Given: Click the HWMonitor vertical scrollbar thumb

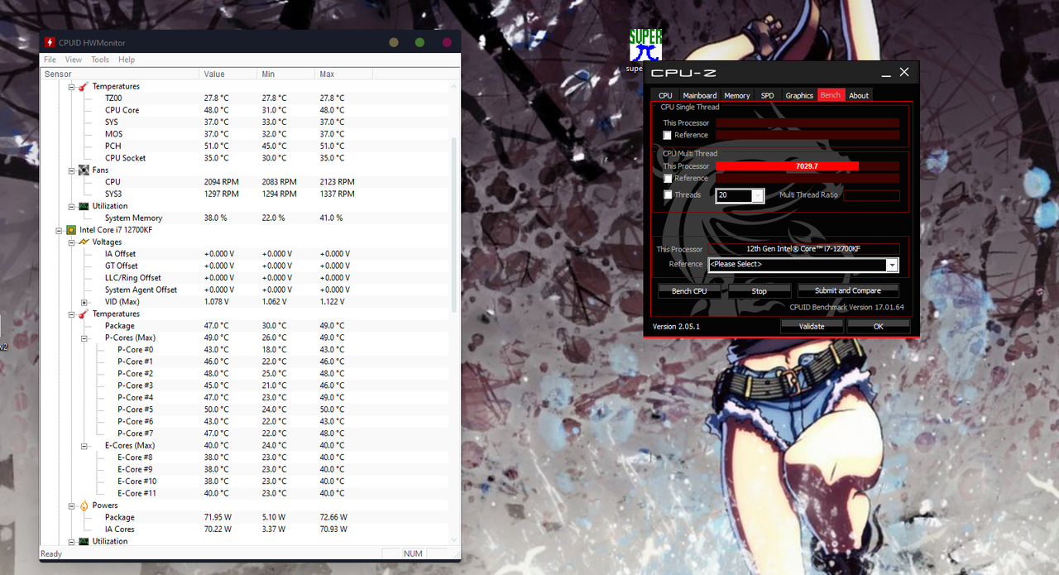Looking at the screenshot, I should tap(454, 223).
